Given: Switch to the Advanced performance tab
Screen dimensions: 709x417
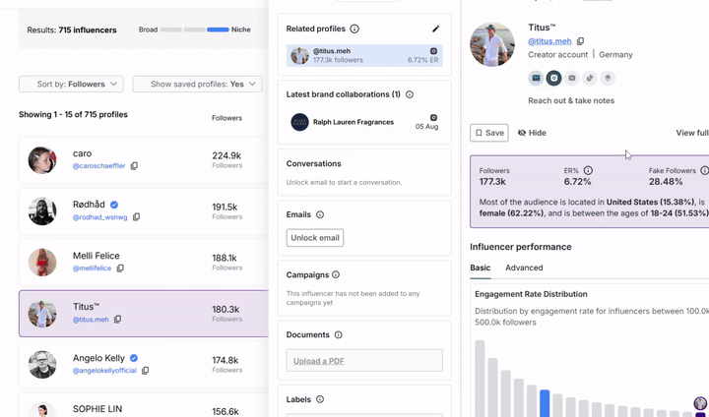Looking at the screenshot, I should click(x=524, y=268).
